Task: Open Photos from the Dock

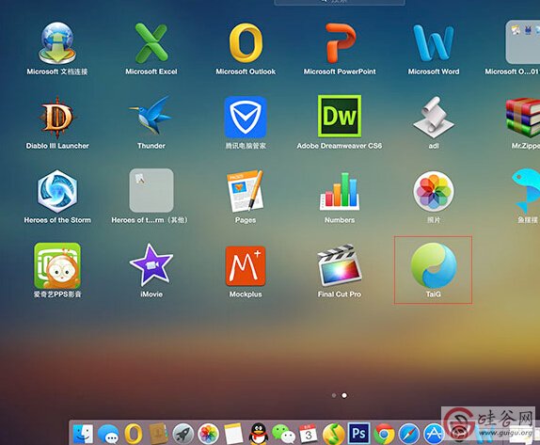Action: click(x=208, y=434)
